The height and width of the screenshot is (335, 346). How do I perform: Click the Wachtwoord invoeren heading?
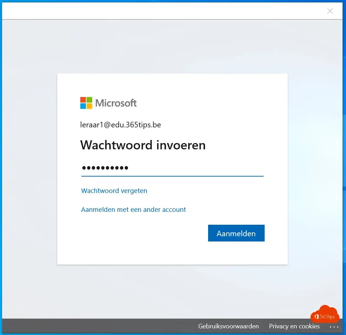143,145
